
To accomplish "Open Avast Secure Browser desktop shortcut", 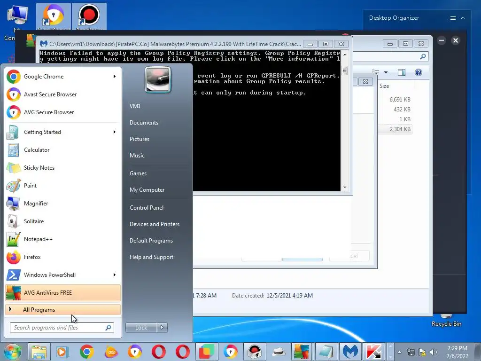I will (54, 17).
